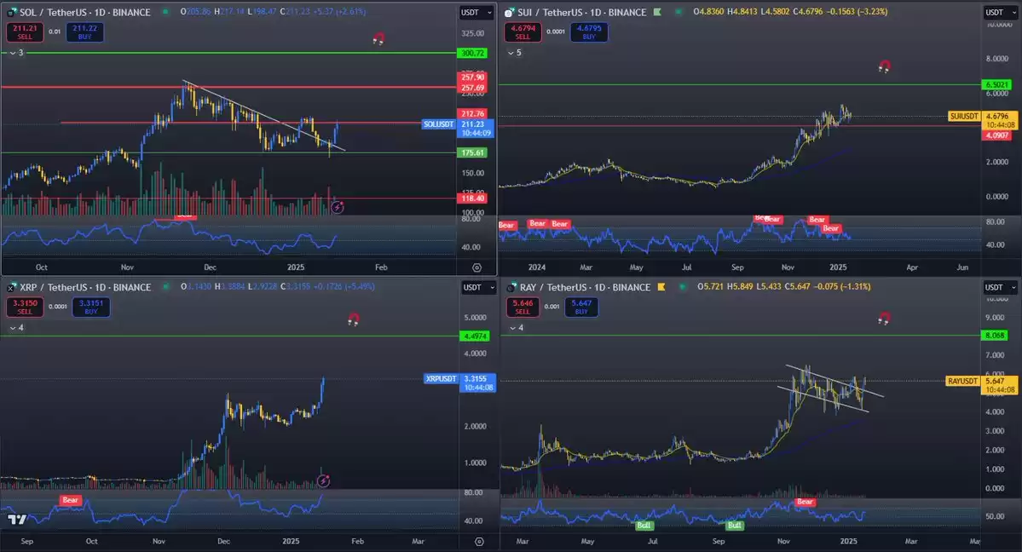Screen dimensions: 1022x552
Task: Click the XRPUSDT current price tag
Action: [x=442, y=378]
